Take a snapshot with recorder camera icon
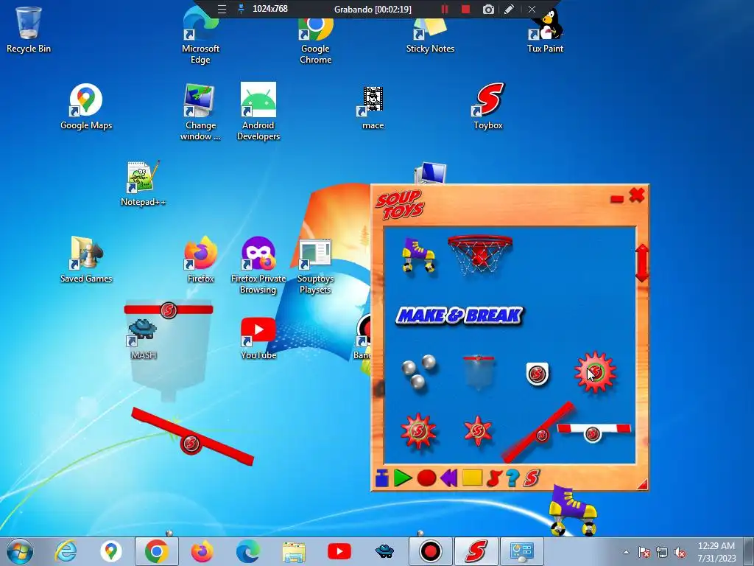This screenshot has height=566, width=754. [488, 9]
